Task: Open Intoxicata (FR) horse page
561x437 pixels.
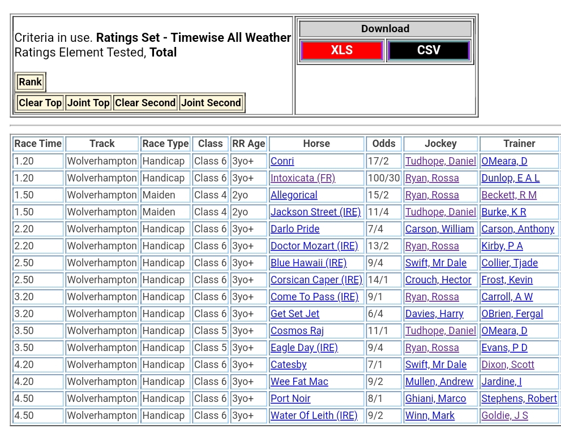Action: [303, 178]
